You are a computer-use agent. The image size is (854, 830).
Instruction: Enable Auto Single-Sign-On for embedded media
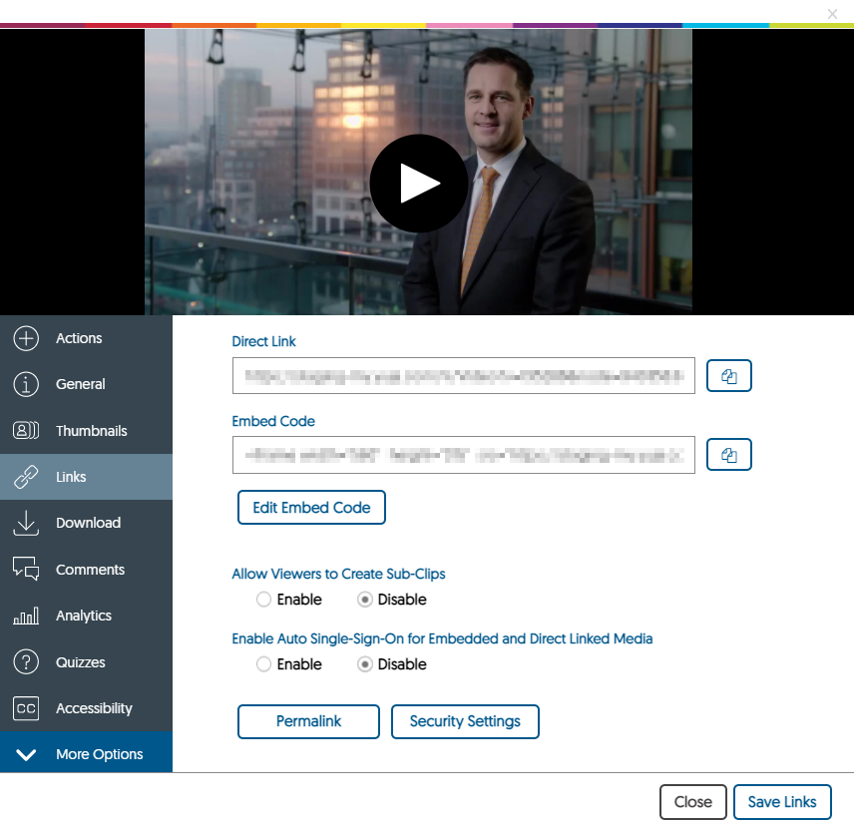click(x=264, y=664)
